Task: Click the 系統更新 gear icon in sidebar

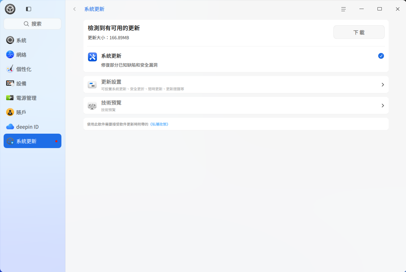Action: (x=10, y=141)
